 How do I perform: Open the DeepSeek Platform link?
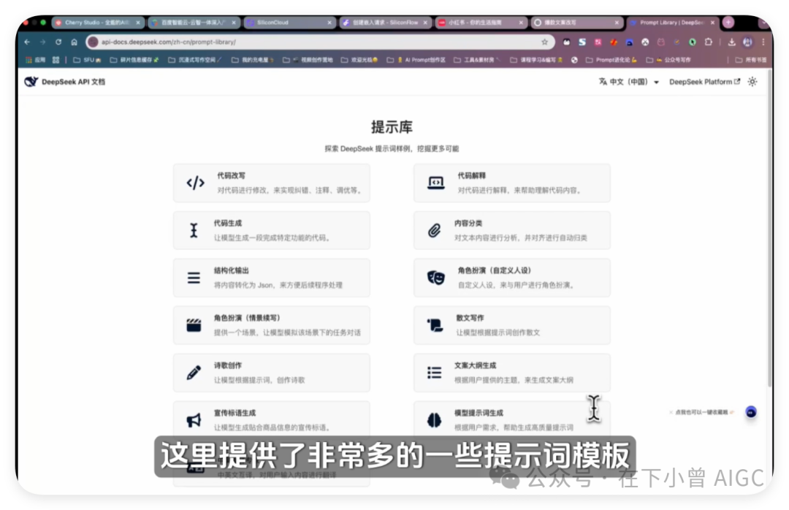point(704,82)
